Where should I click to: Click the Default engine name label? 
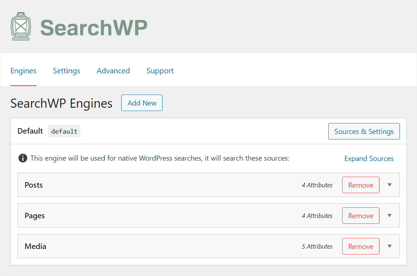[x=30, y=131]
